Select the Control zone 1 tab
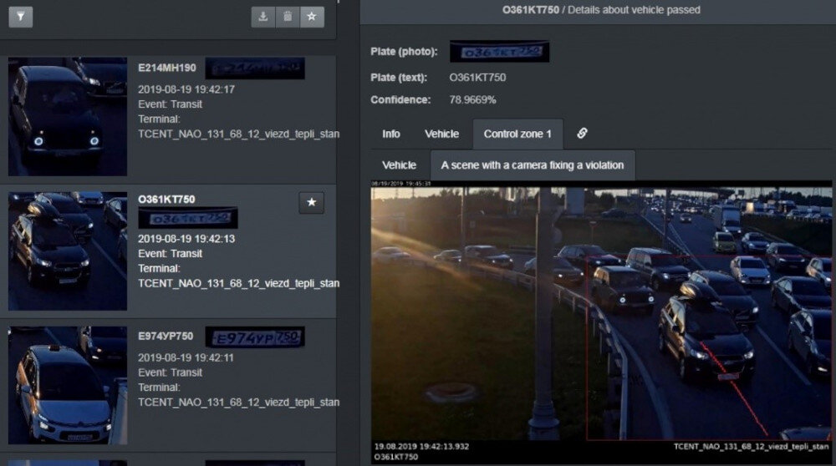This screenshot has height=466, width=836. 517,134
